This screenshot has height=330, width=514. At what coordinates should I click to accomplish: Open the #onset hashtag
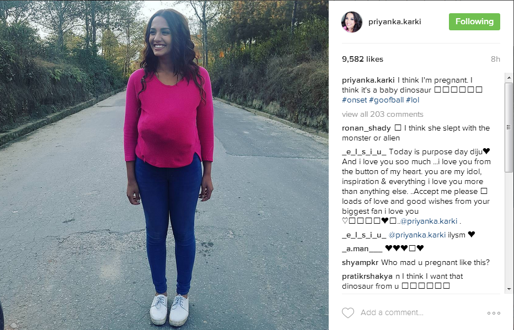pyautogui.click(x=355, y=100)
